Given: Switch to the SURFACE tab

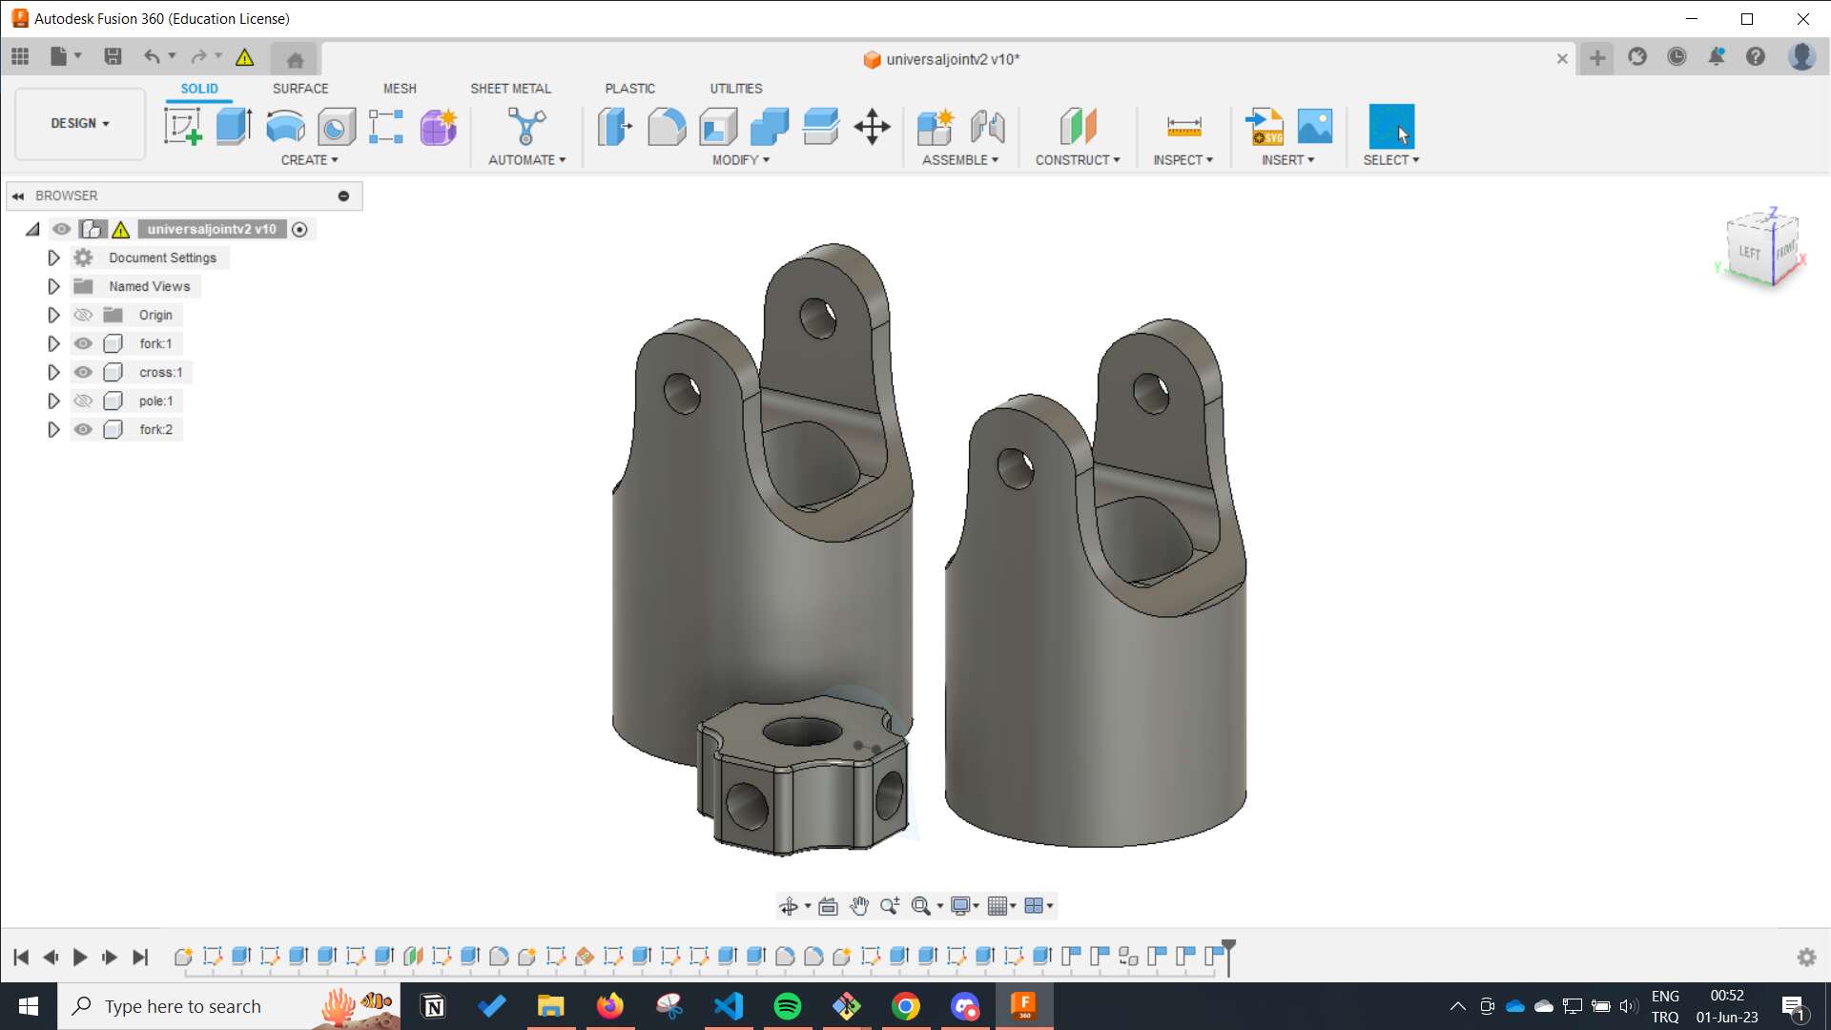Looking at the screenshot, I should (300, 89).
